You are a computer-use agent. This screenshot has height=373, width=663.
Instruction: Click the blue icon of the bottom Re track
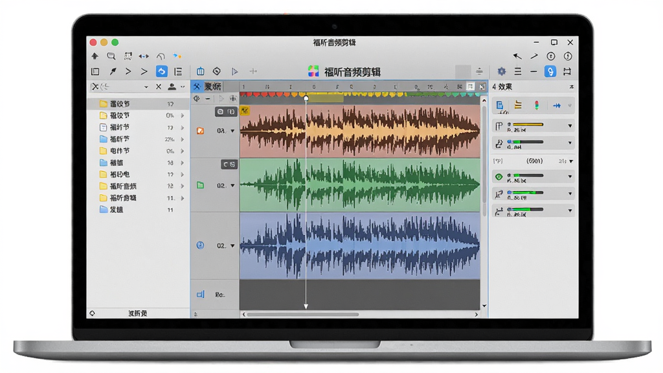click(x=201, y=295)
